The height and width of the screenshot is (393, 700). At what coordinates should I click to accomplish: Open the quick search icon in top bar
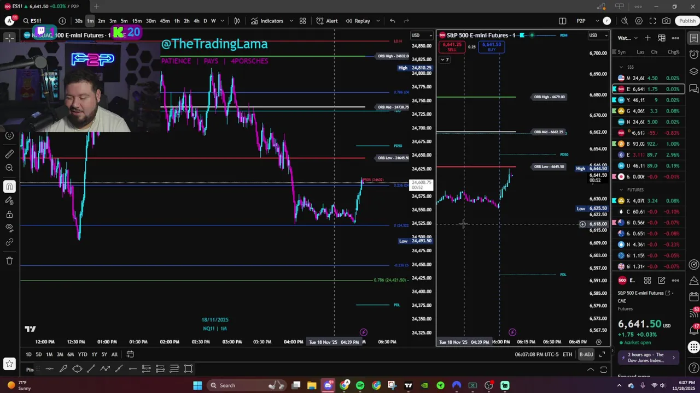pyautogui.click(x=625, y=21)
